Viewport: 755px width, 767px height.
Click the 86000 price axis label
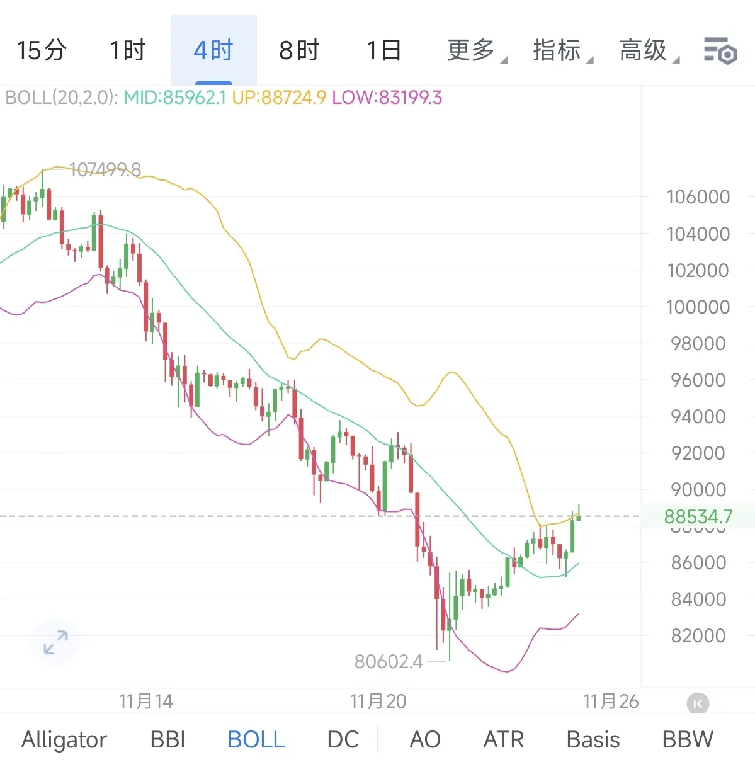tap(698, 562)
